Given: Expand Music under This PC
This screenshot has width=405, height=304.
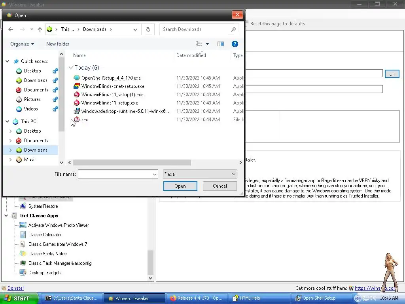Looking at the screenshot, I should 11,160.
